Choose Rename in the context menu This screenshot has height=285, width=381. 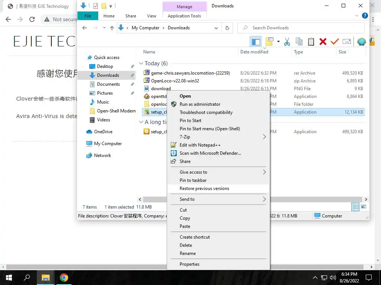[x=218, y=253]
